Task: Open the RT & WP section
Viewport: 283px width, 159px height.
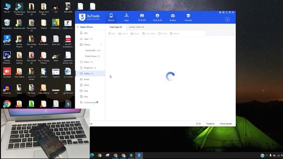Action: pyautogui.click(x=142, y=18)
